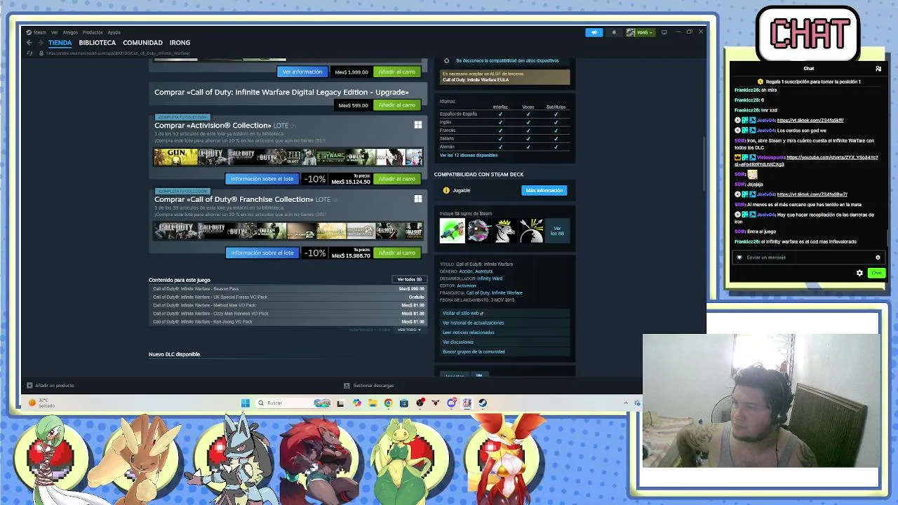Open chat settings gear icon
The image size is (898, 505).
(x=859, y=273)
